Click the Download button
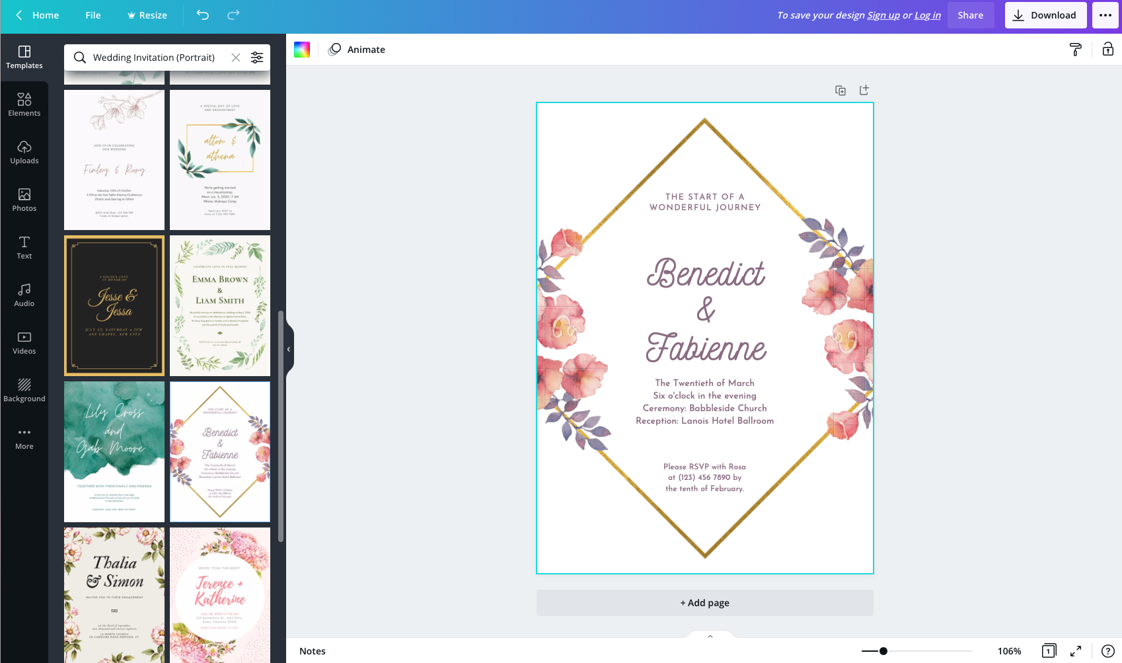Screen dimensions: 1122x663 pyautogui.click(x=1045, y=15)
